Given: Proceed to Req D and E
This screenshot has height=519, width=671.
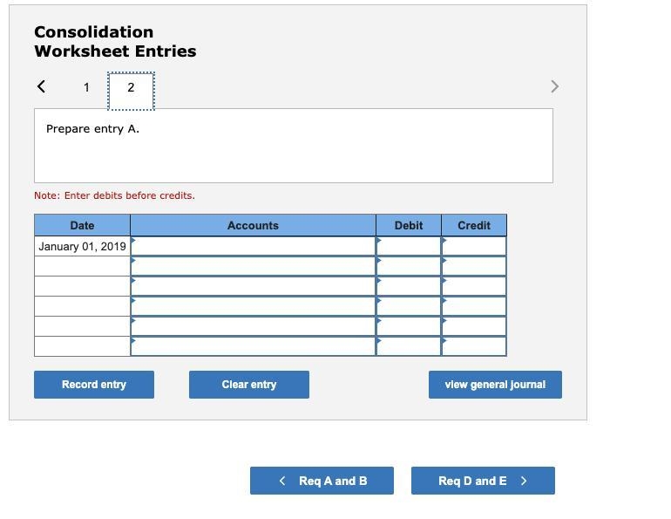Looking at the screenshot, I should (483, 481).
